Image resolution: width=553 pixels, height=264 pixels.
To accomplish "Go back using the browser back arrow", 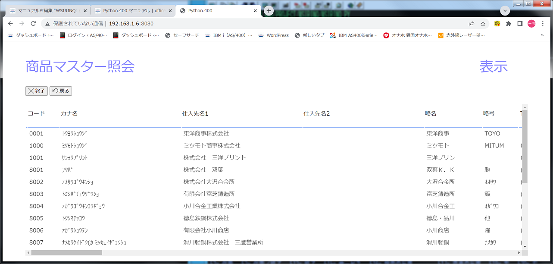I will (10, 24).
